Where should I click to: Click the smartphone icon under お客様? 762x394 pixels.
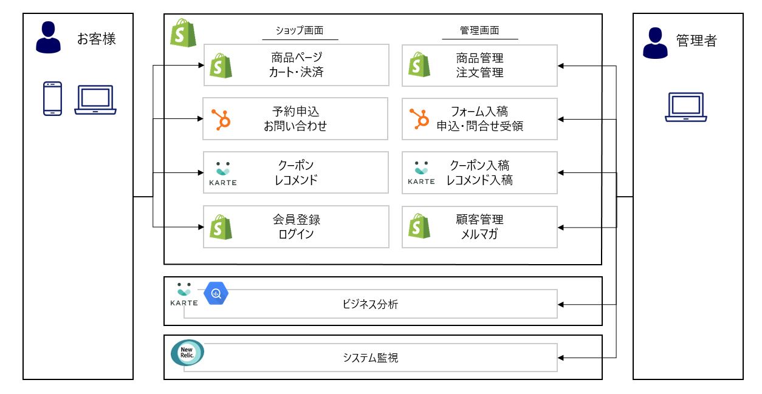(x=52, y=98)
